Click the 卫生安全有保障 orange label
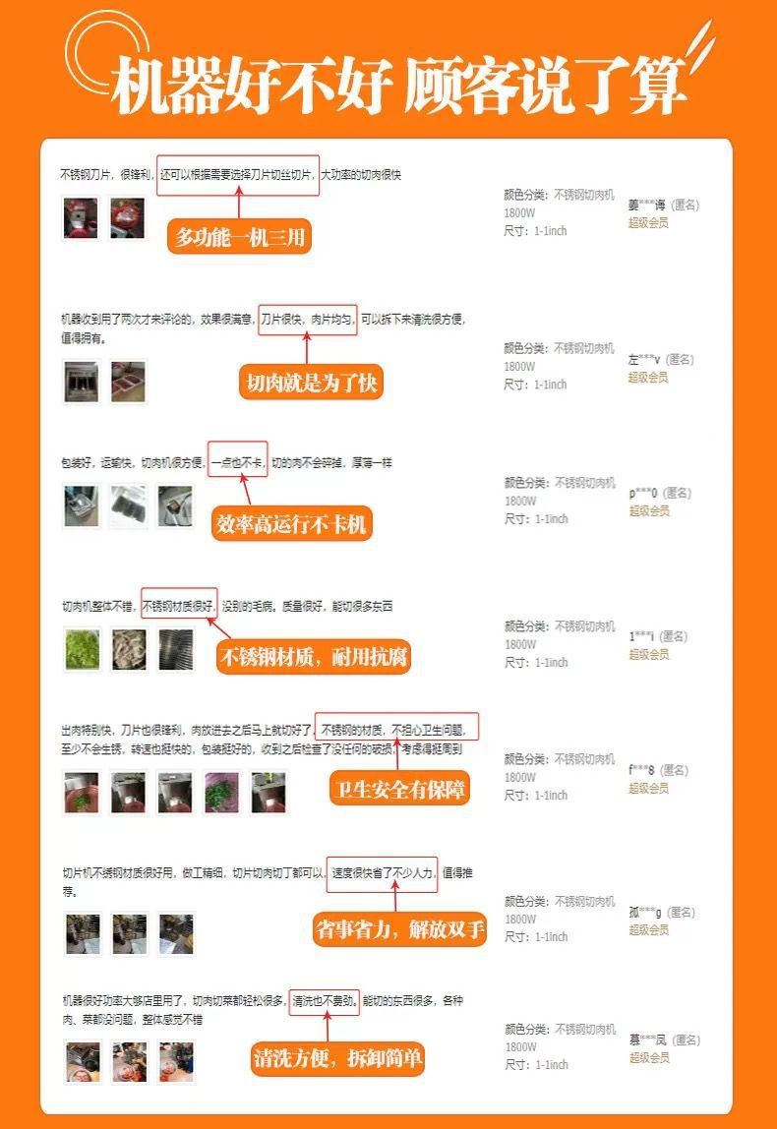This screenshot has height=1129, width=777. point(399,789)
